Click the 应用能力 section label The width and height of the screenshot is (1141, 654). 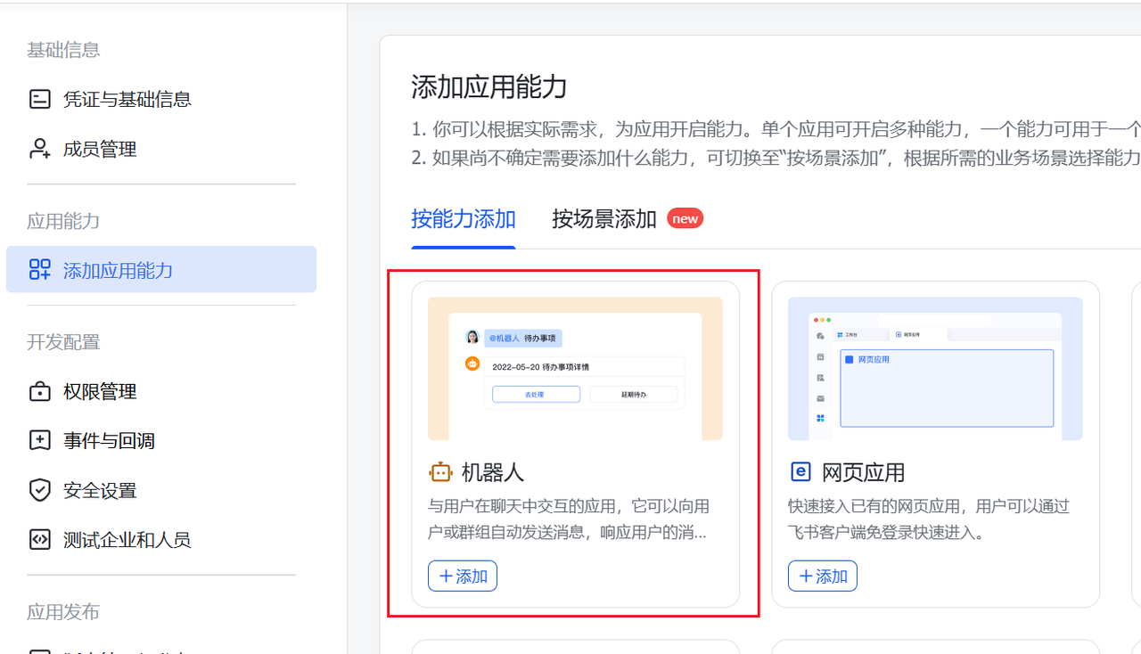coord(63,221)
